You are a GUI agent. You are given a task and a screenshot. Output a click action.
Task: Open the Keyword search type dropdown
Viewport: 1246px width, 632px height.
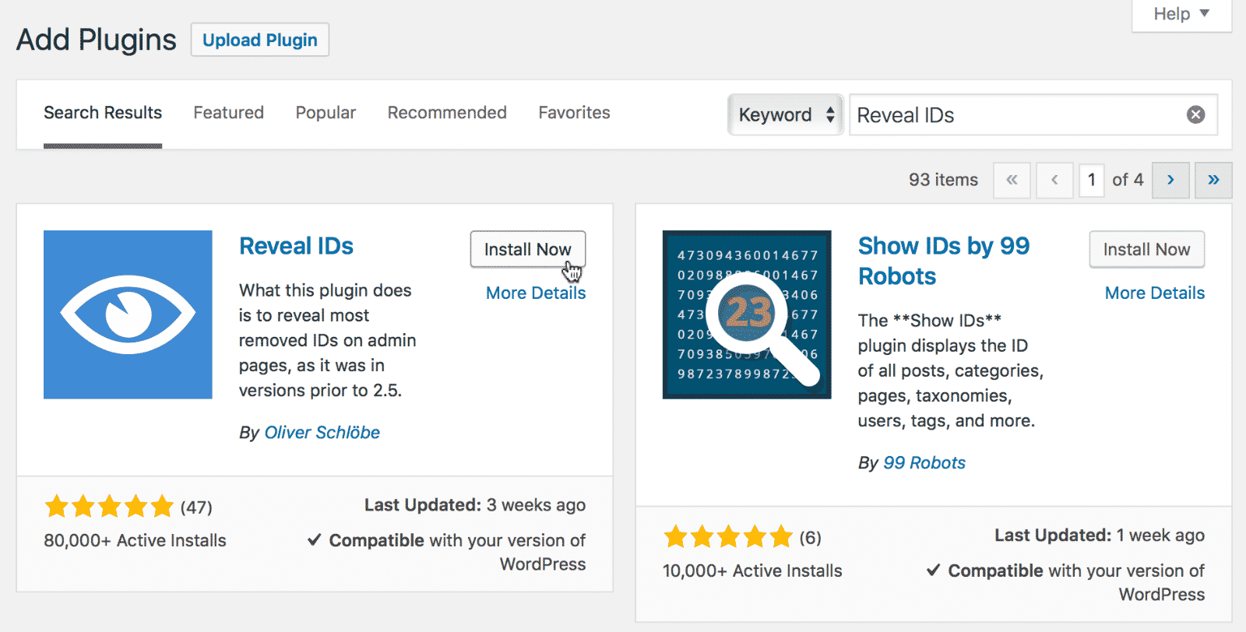(786, 115)
